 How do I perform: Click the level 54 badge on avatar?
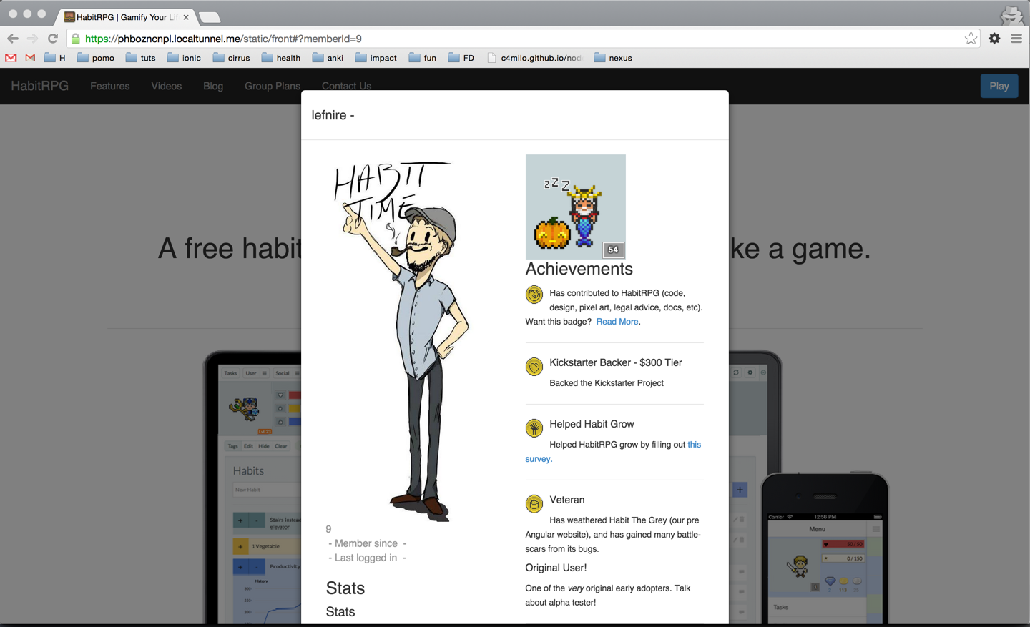tap(613, 250)
